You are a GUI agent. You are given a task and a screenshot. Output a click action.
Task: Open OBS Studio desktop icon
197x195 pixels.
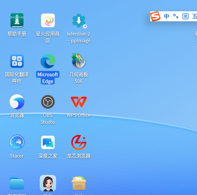[48, 102]
